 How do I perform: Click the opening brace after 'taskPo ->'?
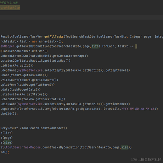pyautogui.click(x=136, y=46)
